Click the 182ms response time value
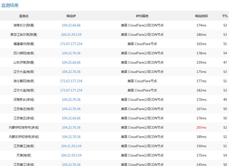This screenshot has width=229, height=166. tap(202, 90)
